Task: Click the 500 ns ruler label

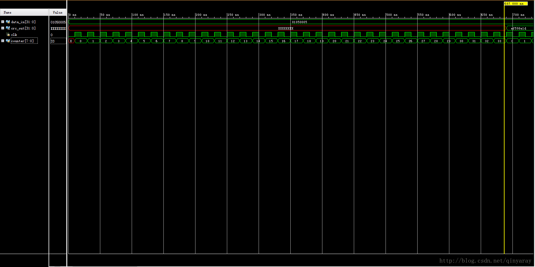Action: (392, 15)
